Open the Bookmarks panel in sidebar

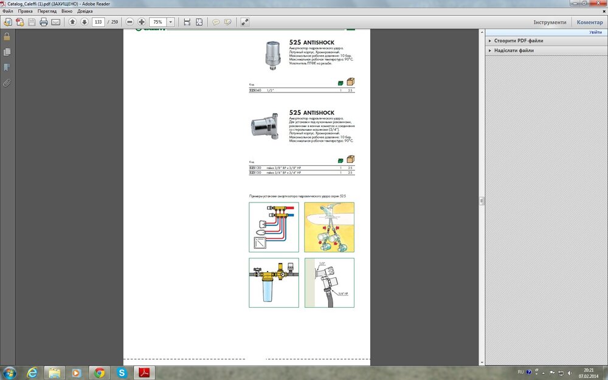point(7,67)
